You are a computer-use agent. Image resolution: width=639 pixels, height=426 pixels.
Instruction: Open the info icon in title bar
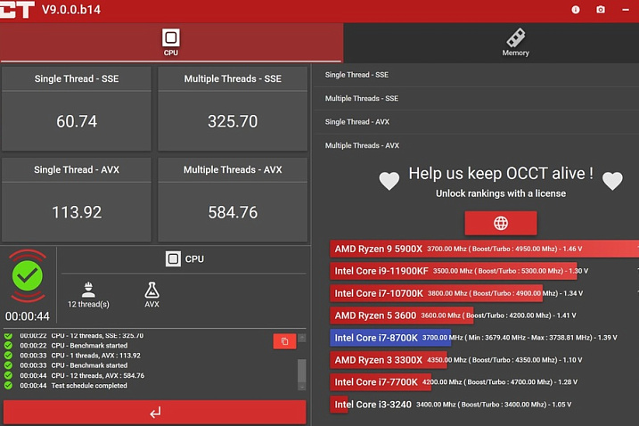click(576, 10)
